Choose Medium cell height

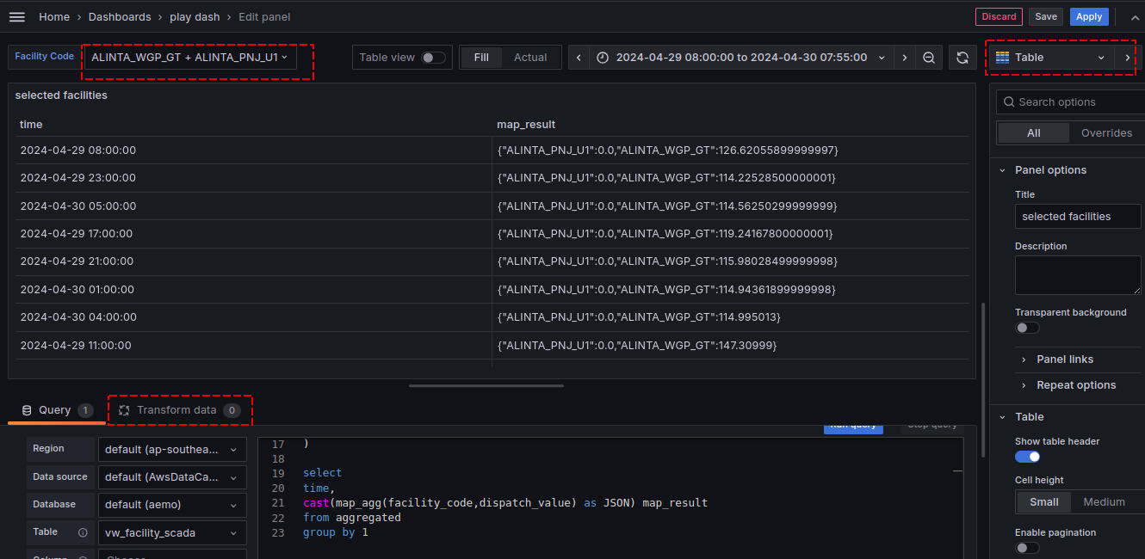point(1104,502)
